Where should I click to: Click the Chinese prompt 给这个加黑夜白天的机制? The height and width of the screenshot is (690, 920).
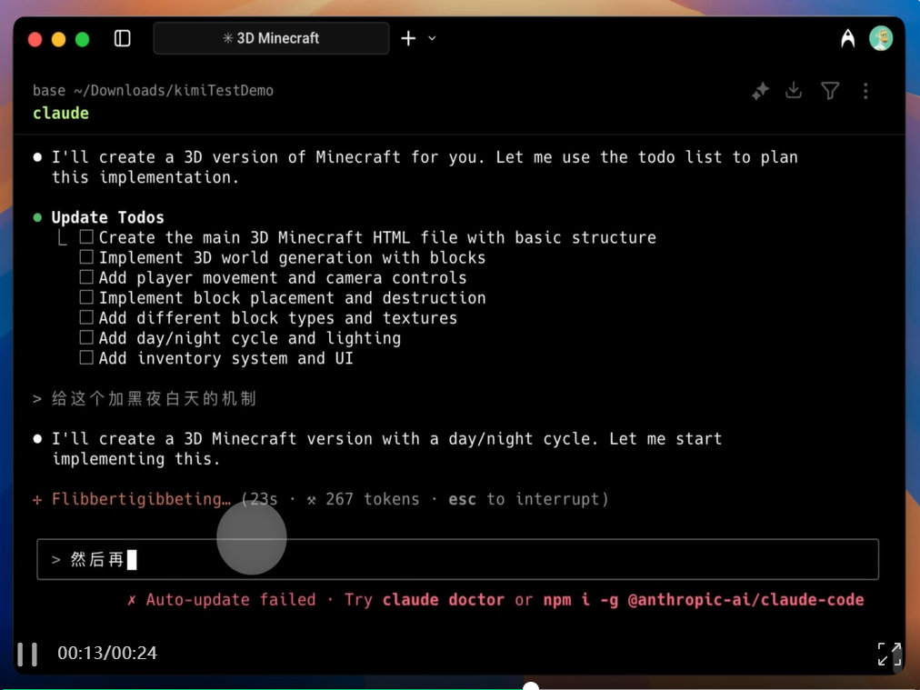(154, 399)
